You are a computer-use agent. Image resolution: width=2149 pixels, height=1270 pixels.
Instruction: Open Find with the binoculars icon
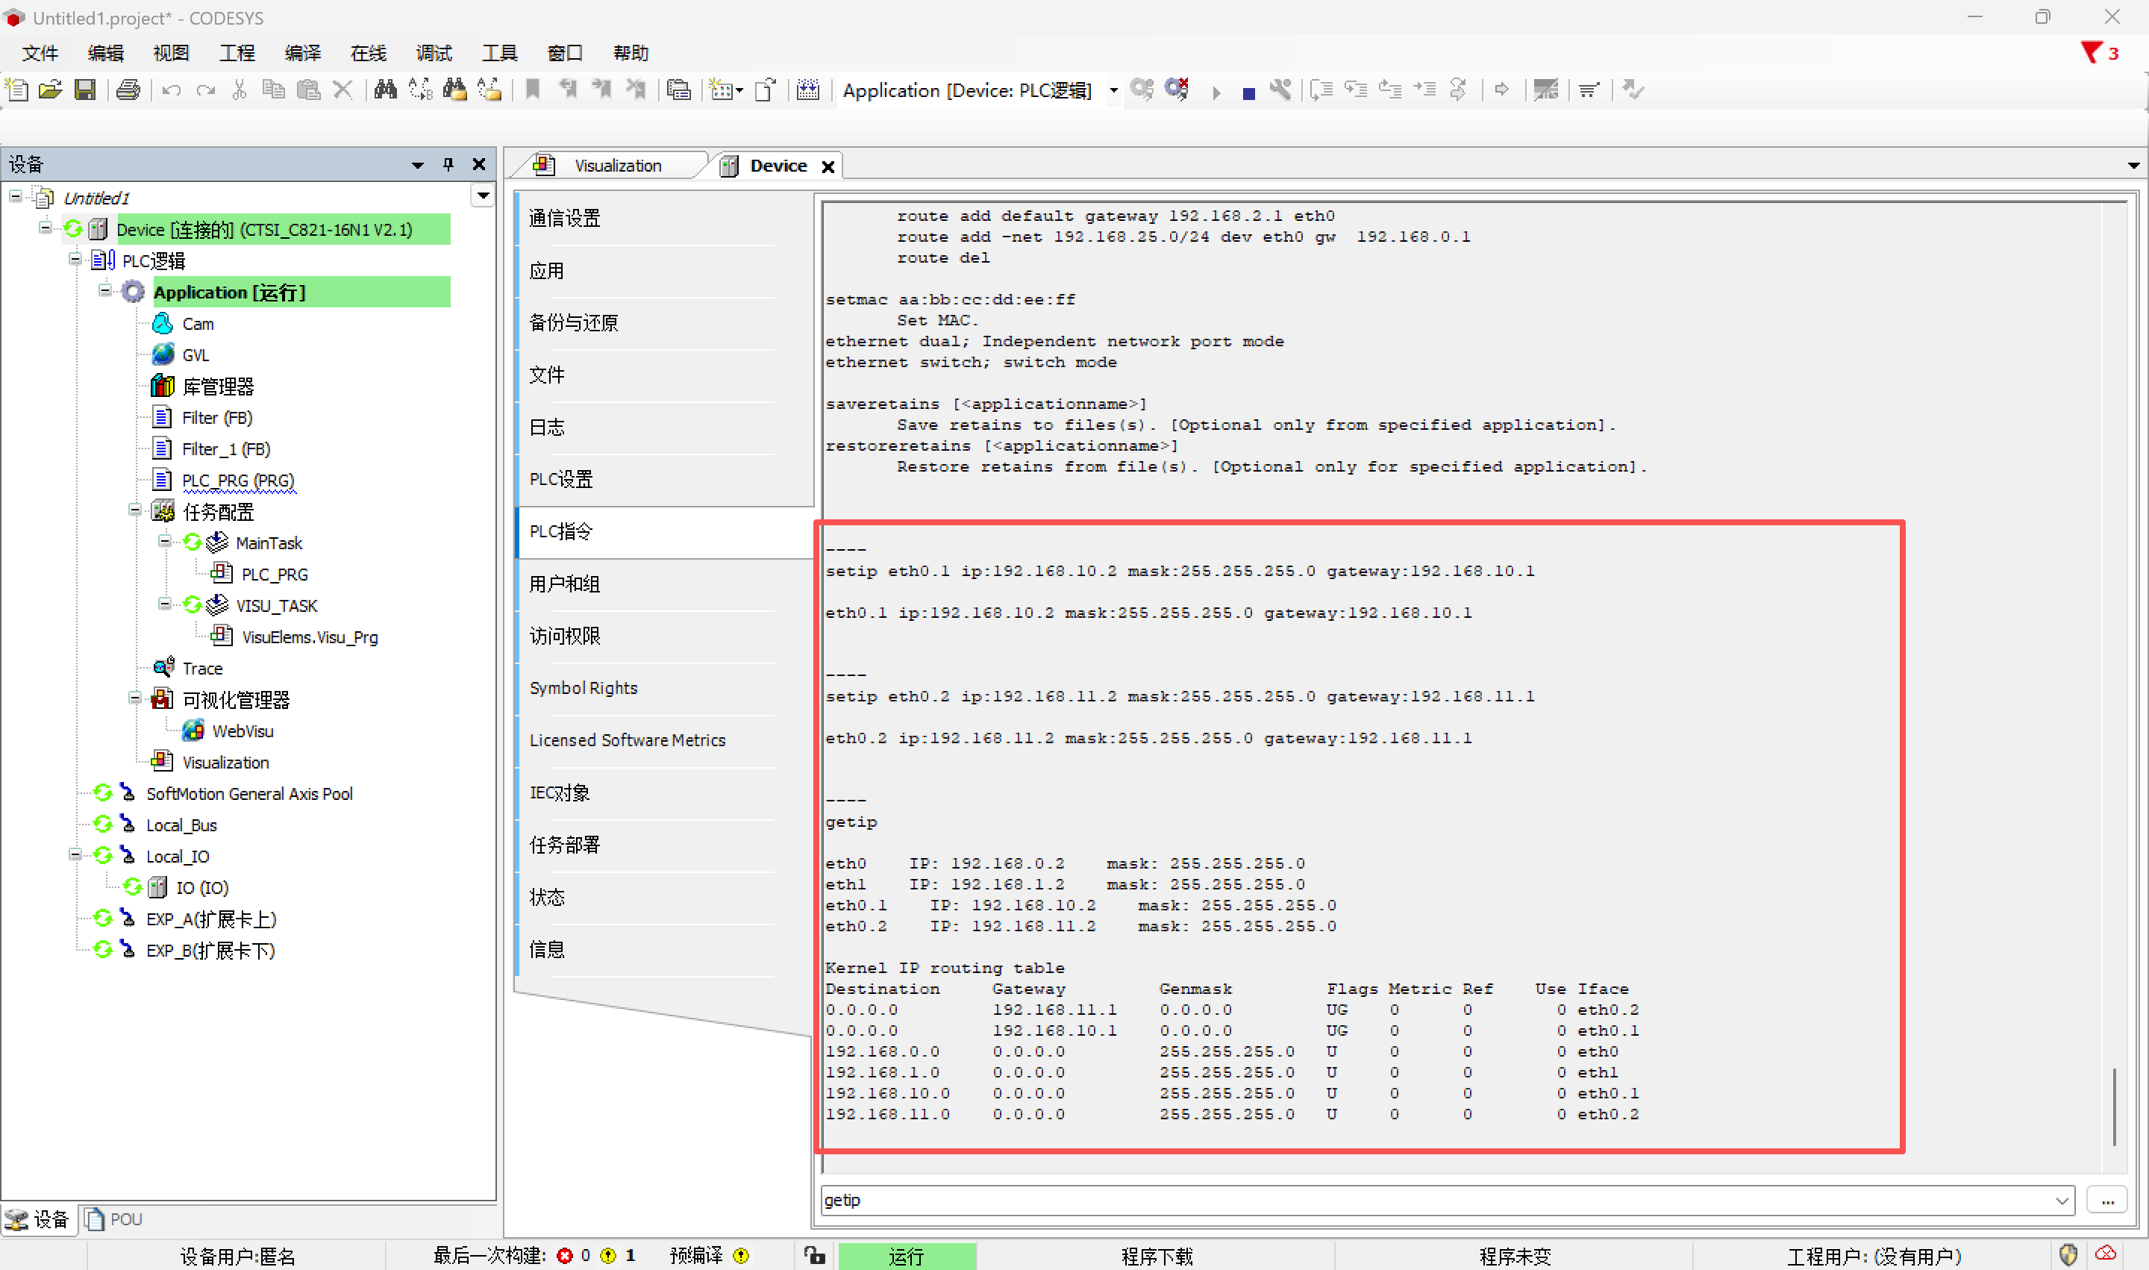385,89
